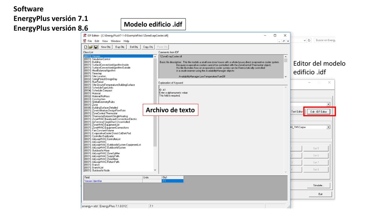Click the menu bar document icon beside File
Screen dimensions: 385x216
[x=85, y=41]
